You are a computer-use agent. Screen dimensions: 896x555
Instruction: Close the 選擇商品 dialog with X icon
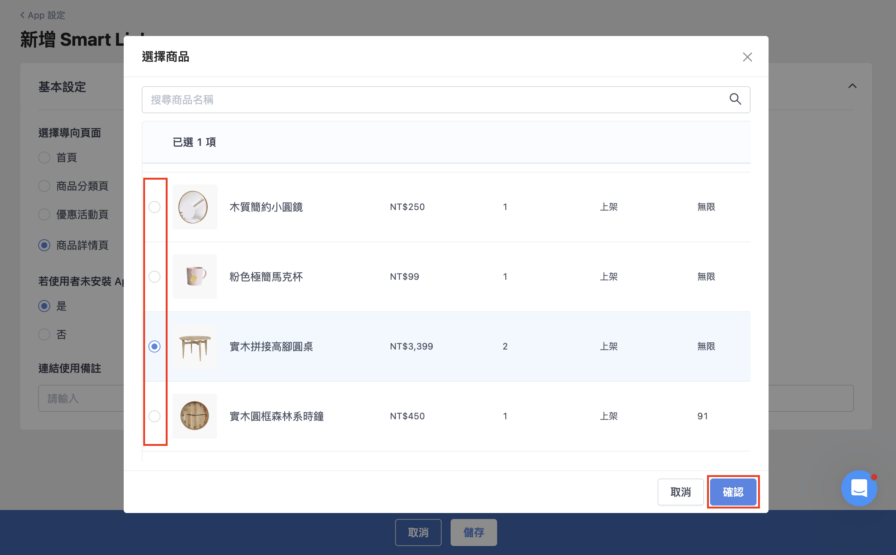[x=747, y=57]
